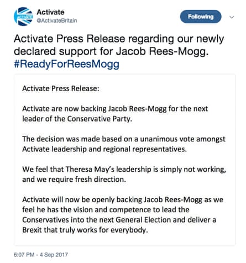Viewport: 246px width, 263px height.
Task: Click 'and we require fresh direction.' line
Action: (x=74, y=180)
